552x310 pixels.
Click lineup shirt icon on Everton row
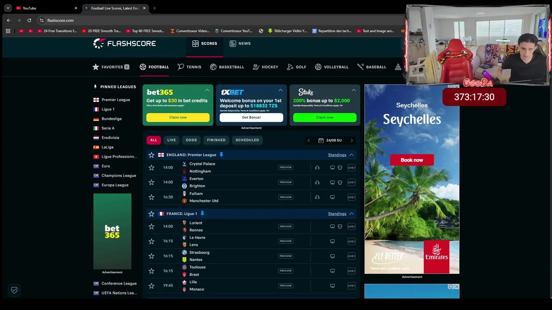click(x=340, y=182)
